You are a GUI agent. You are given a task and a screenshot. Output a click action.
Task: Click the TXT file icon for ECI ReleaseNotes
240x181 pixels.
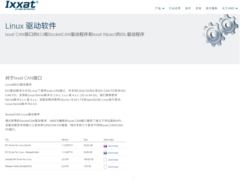pos(105,153)
